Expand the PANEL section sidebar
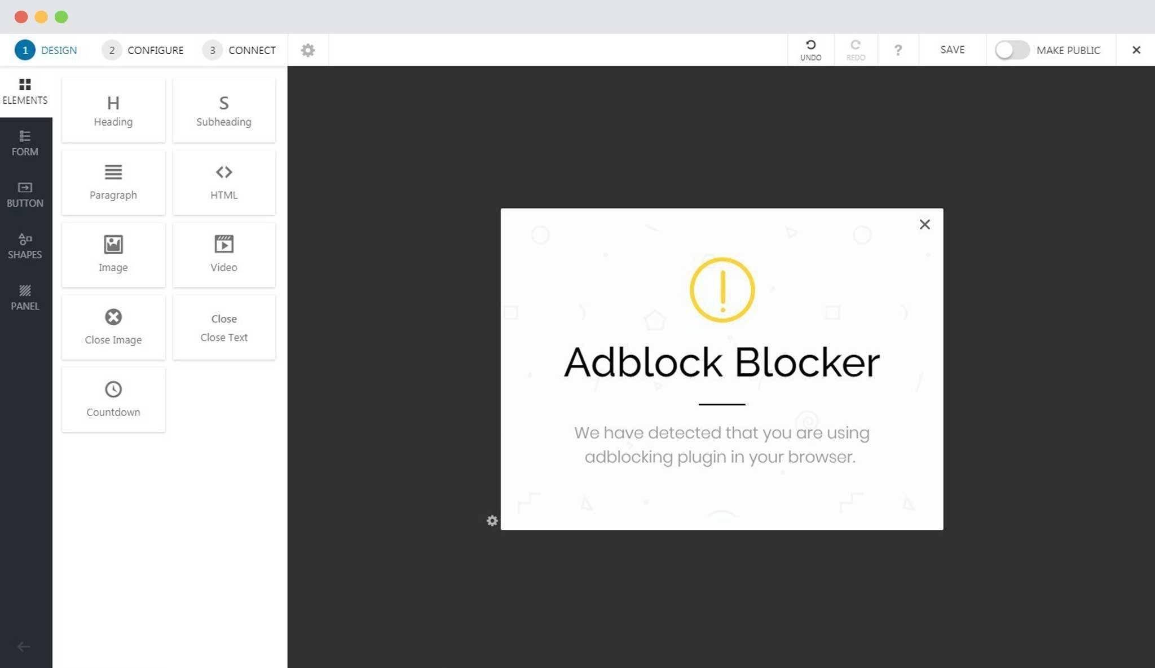The width and height of the screenshot is (1155, 668). 25,298
